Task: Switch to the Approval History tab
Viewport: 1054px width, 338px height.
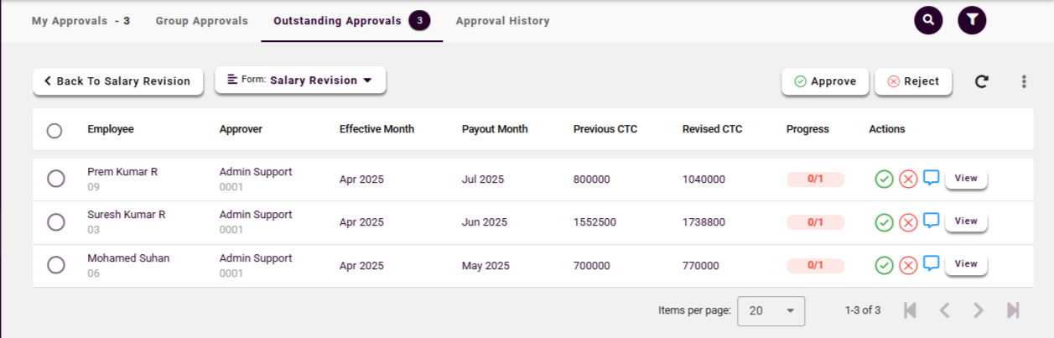Action: 502,21
